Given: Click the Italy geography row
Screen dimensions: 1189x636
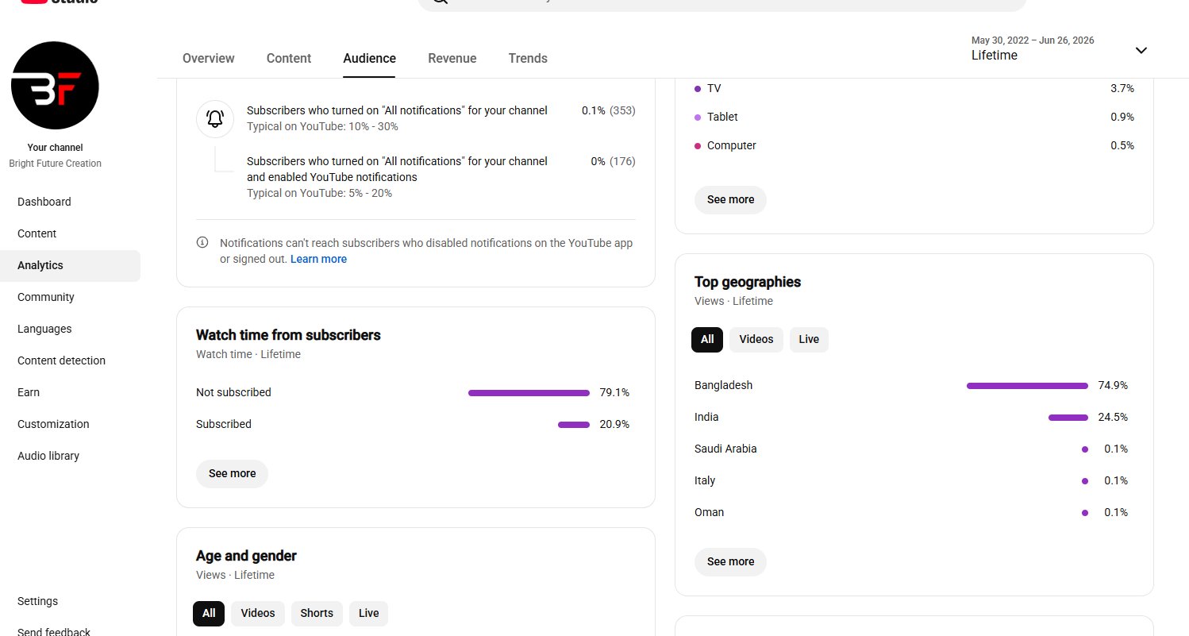Looking at the screenshot, I should [x=911, y=480].
